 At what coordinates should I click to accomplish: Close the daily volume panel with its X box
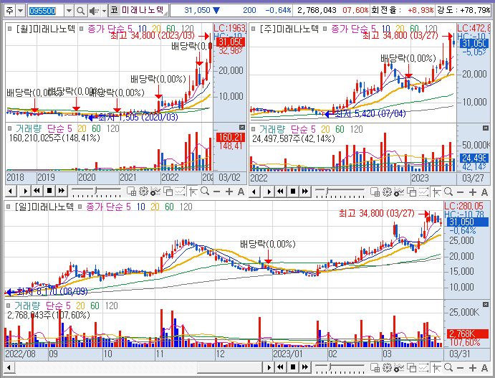(x=486, y=304)
